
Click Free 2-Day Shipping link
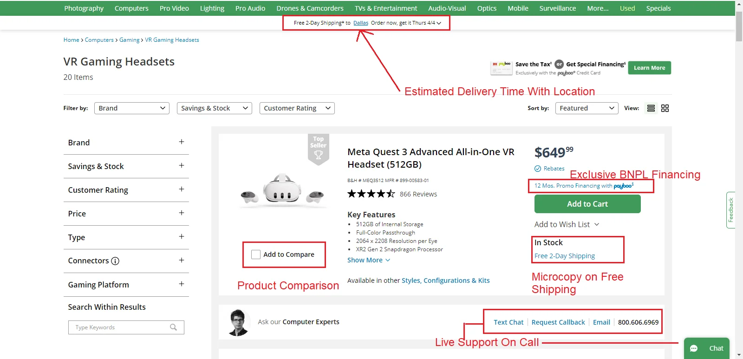(565, 256)
